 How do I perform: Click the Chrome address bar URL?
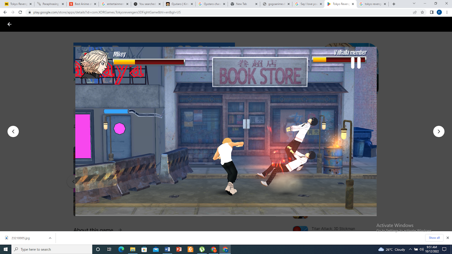coord(107,12)
